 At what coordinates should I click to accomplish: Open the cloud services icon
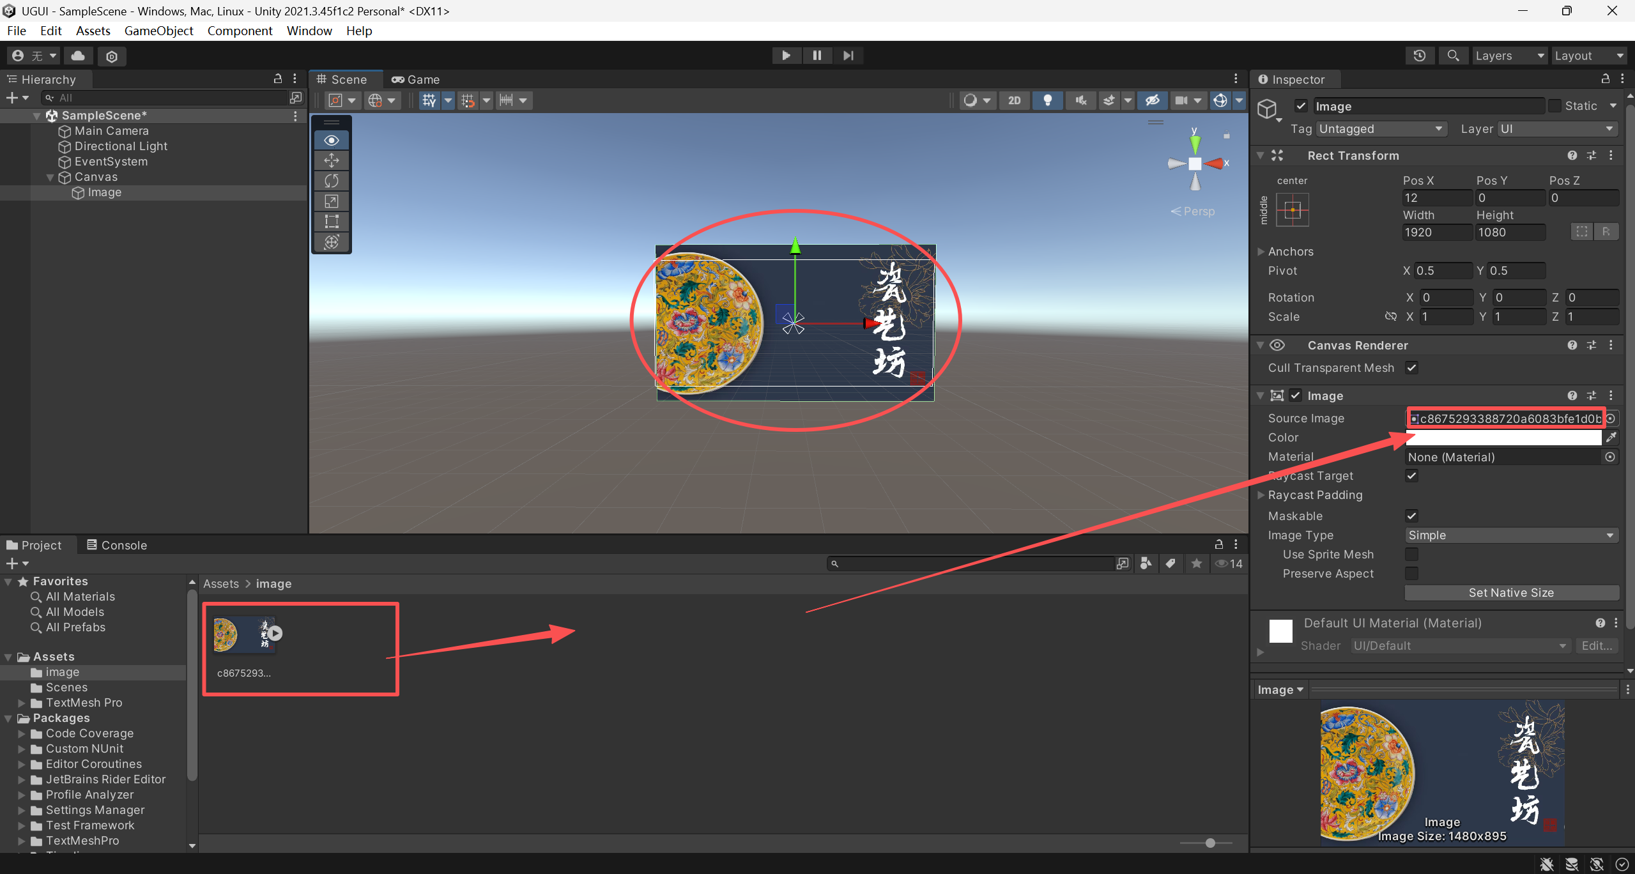point(78,56)
